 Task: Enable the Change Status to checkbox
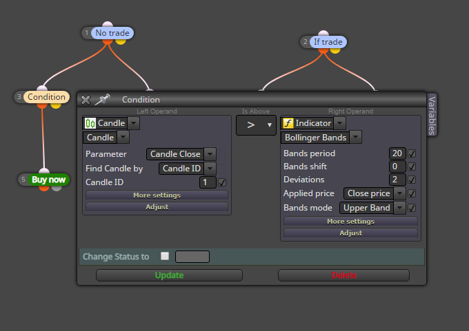pyautogui.click(x=165, y=256)
